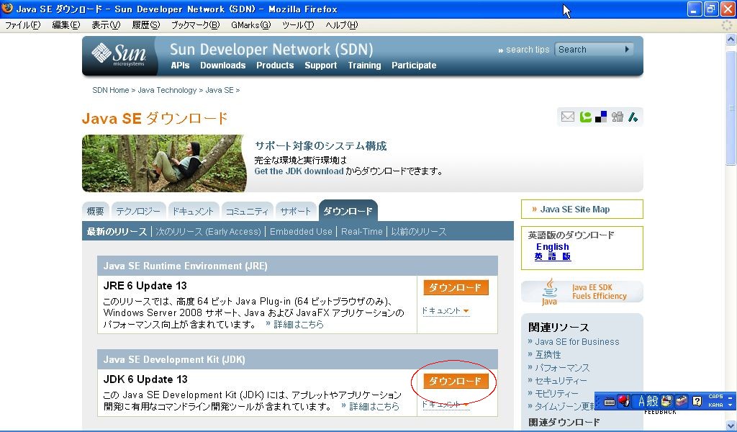Open the 表示 menu
This screenshot has width=737, height=432.
(x=106, y=25)
